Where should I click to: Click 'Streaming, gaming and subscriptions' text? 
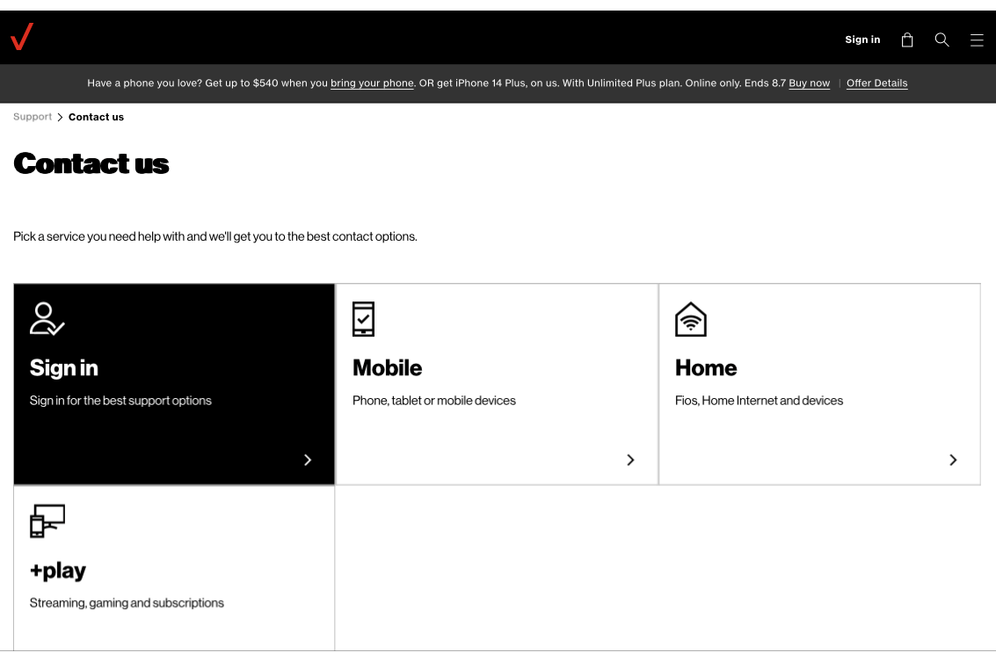click(127, 603)
